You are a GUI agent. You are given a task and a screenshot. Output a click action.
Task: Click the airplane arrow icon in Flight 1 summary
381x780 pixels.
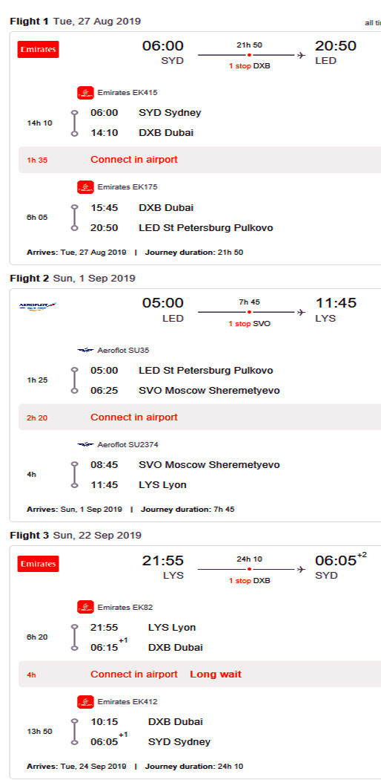301,55
